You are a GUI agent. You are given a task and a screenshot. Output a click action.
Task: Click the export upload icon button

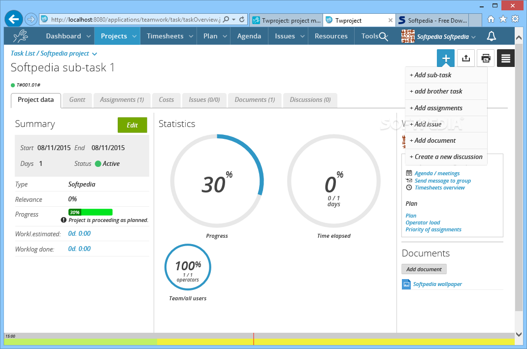tap(466, 58)
